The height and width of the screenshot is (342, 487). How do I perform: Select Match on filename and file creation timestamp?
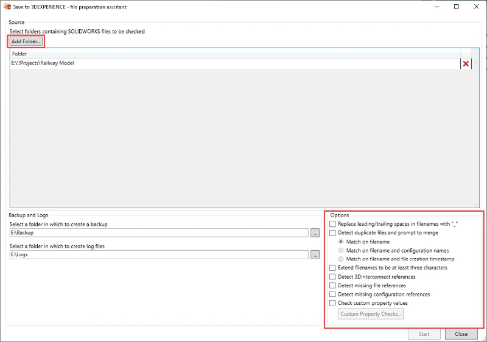[x=341, y=259]
